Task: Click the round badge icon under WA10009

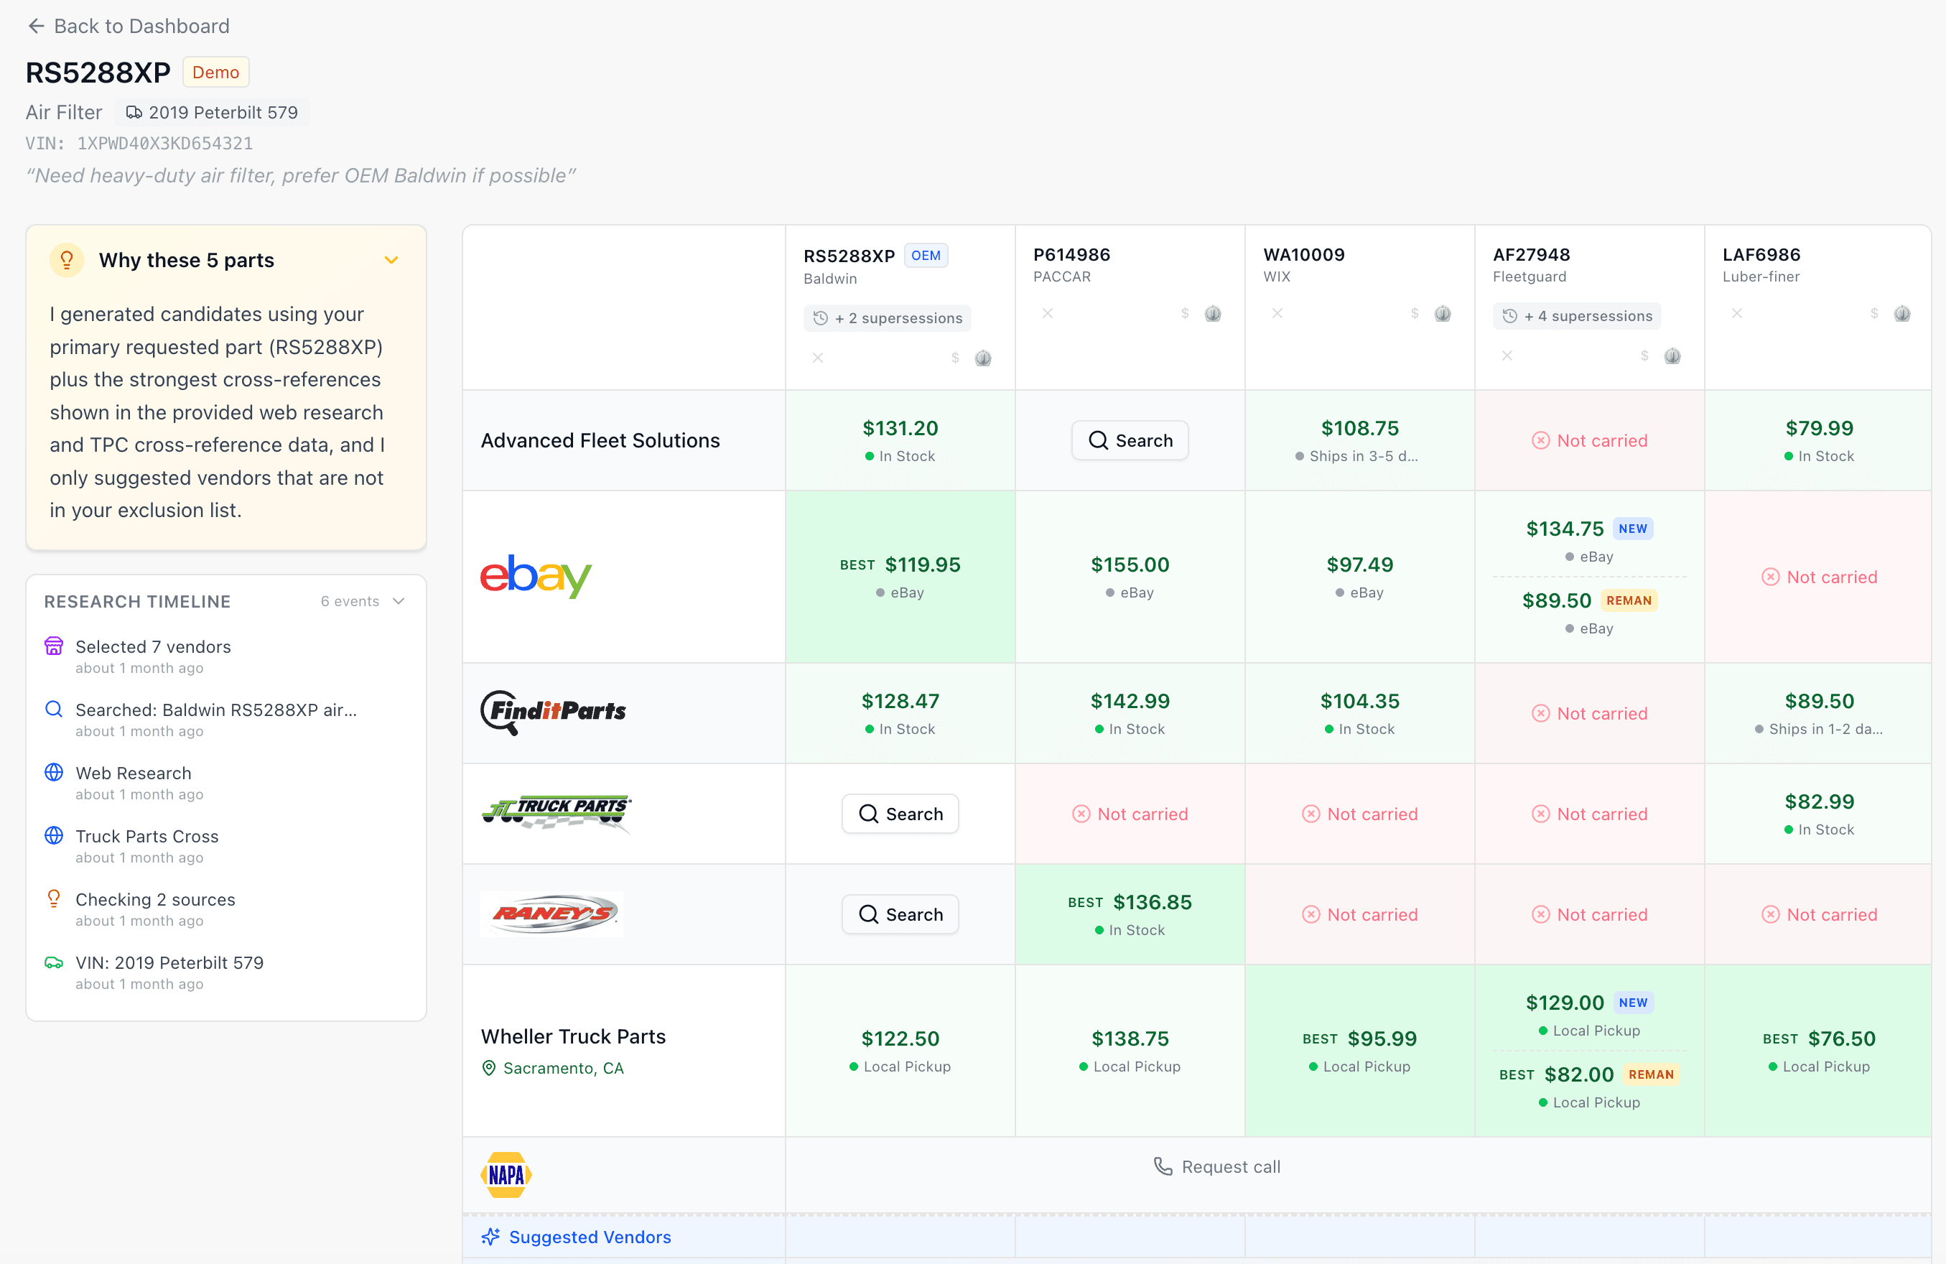Action: 1443,313
